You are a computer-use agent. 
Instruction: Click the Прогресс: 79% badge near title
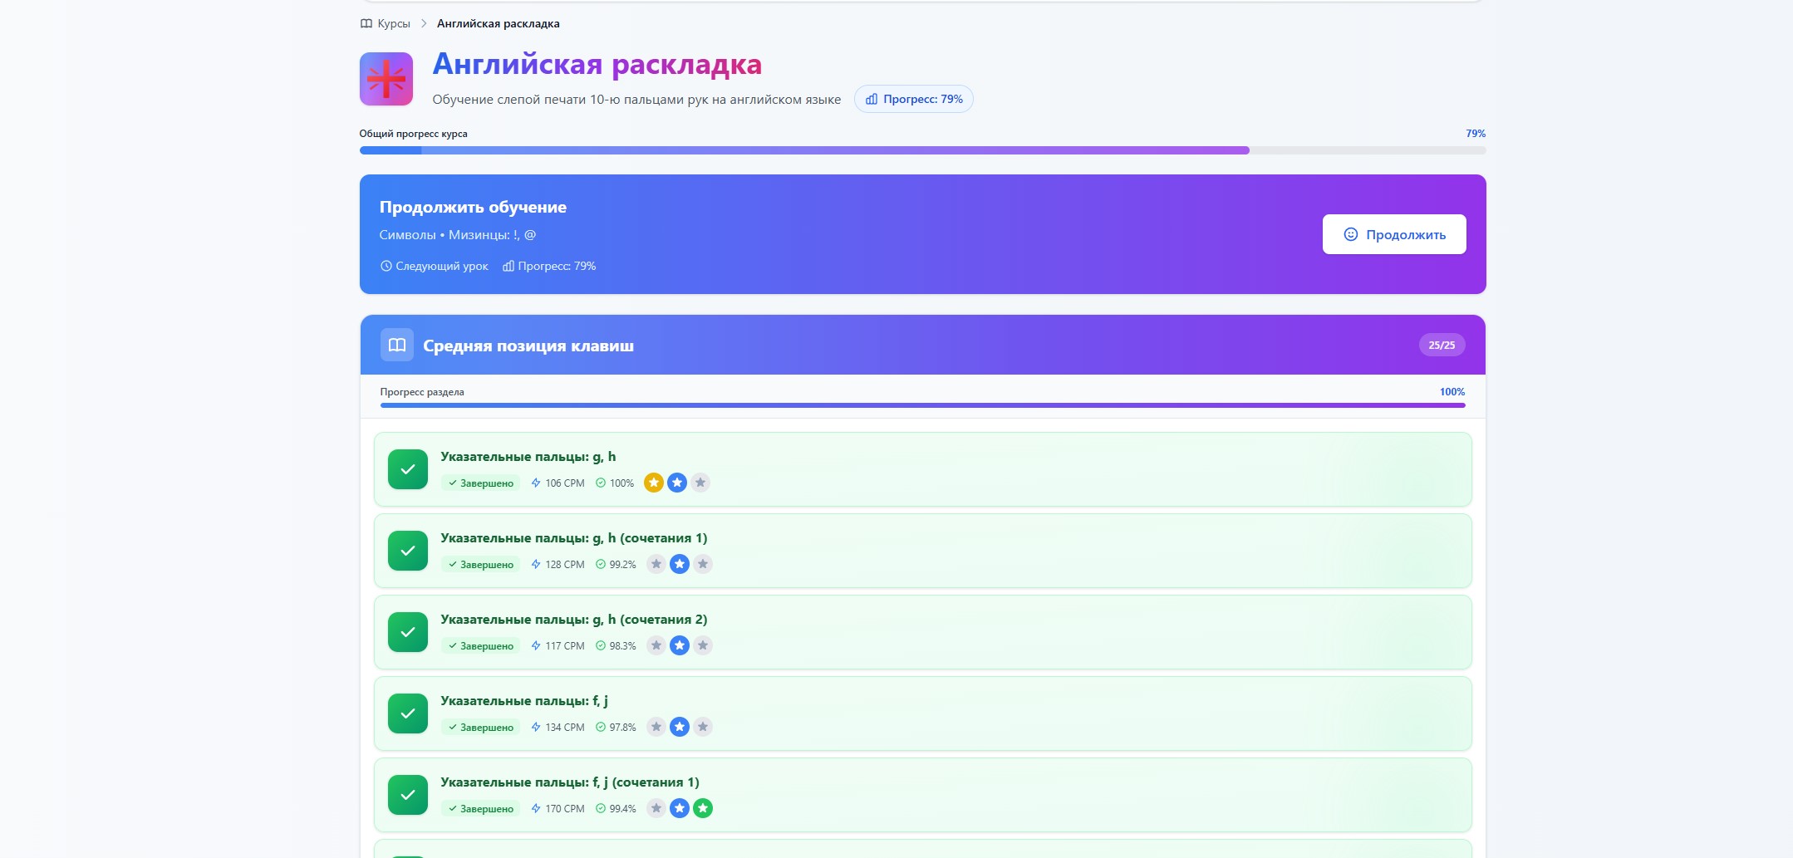coord(913,99)
